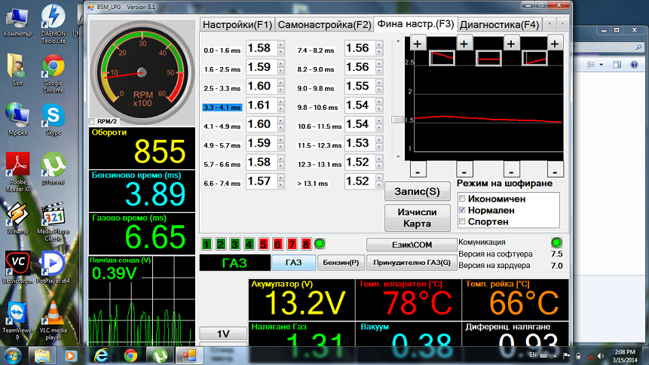Screen dimensions: 649x365
Task: Enable the Икономичен driving mode checkbox
Action: (x=462, y=199)
